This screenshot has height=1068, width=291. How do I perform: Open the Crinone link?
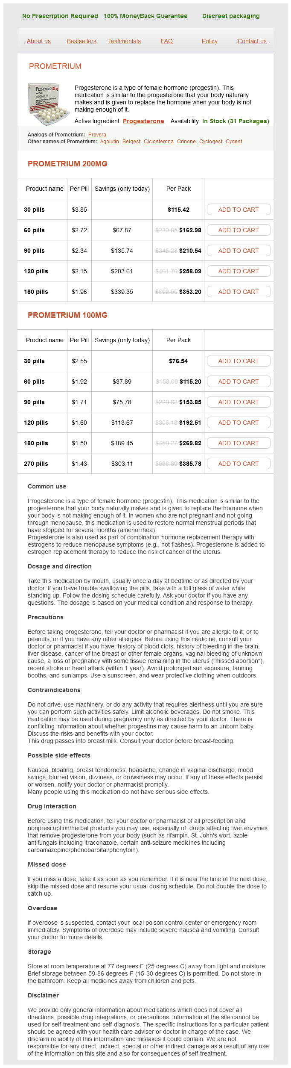186,142
